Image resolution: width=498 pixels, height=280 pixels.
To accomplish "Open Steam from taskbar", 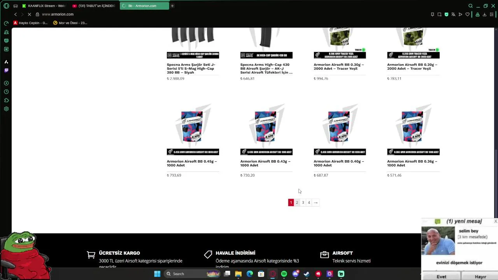I will (x=307, y=274).
